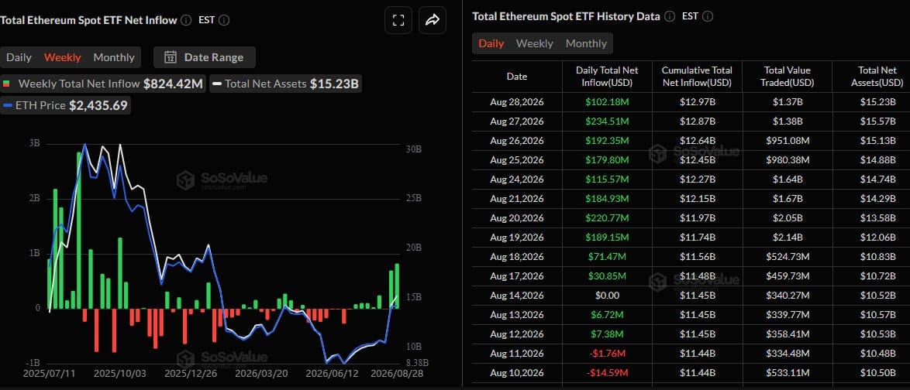Click the Aug 21,2026 date cell
The image size is (910, 390).
516,199
